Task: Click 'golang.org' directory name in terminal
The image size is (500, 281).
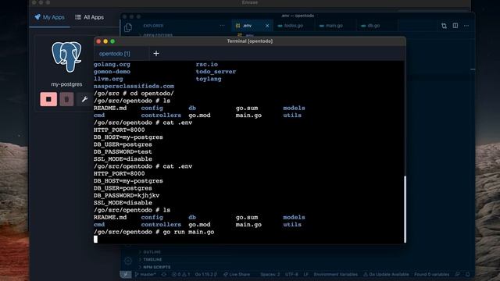Action: pyautogui.click(x=112, y=64)
